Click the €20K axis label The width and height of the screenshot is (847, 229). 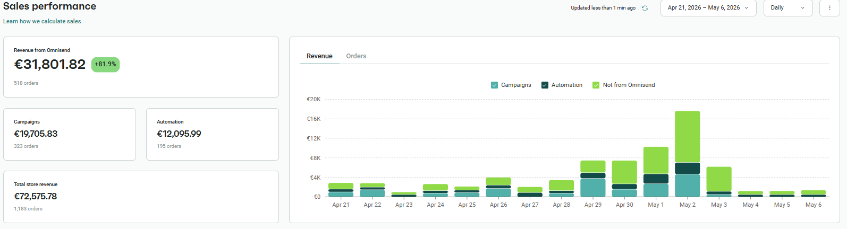pos(314,99)
